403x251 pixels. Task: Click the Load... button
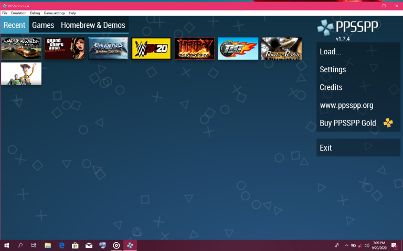pos(358,51)
